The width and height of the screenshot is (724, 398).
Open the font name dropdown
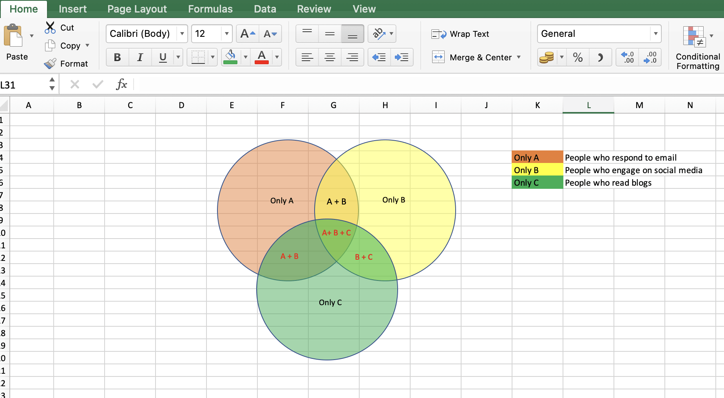182,34
